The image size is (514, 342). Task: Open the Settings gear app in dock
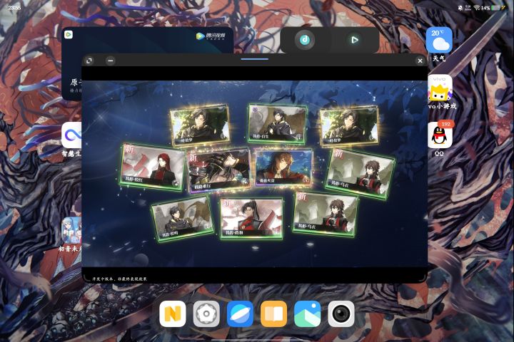coord(206,313)
